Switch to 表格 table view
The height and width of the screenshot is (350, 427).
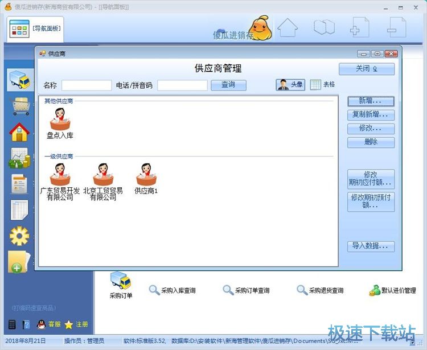click(322, 85)
